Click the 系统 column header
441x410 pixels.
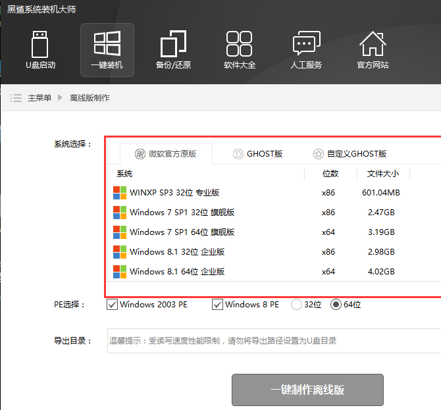click(124, 174)
